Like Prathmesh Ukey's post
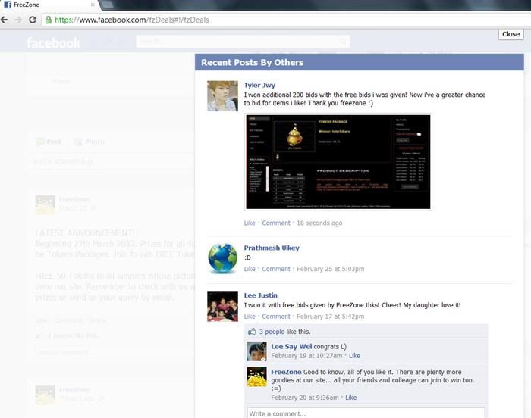The width and height of the screenshot is (531, 418). pyautogui.click(x=250, y=269)
